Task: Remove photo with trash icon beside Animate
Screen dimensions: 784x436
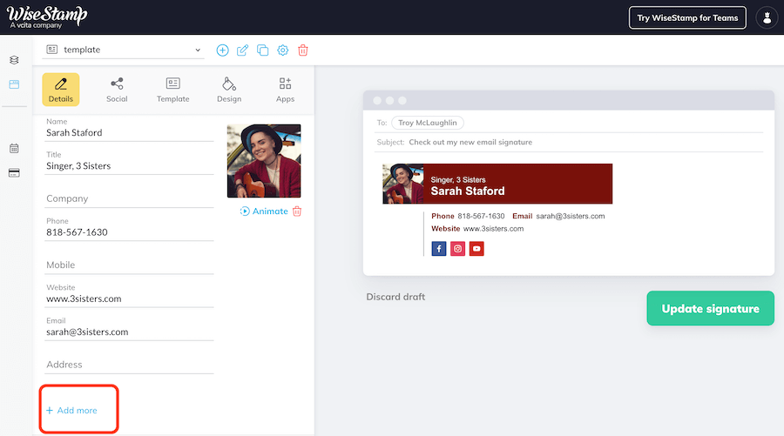Action: click(297, 211)
